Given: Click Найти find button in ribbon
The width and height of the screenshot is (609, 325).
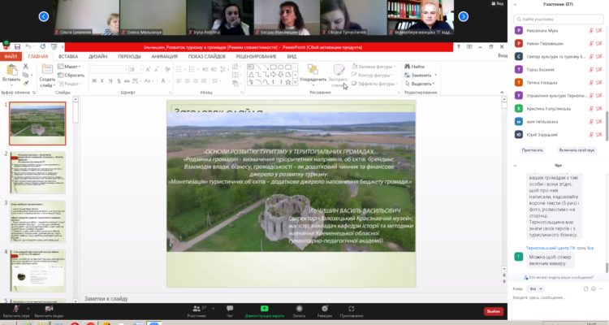Looking at the screenshot, I should tap(414, 67).
